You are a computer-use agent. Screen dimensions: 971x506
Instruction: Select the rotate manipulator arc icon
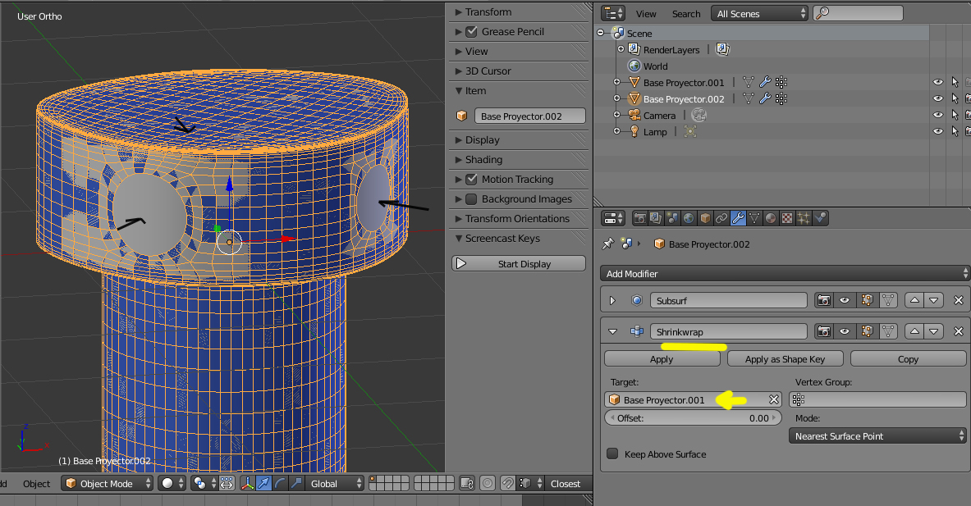(x=280, y=484)
